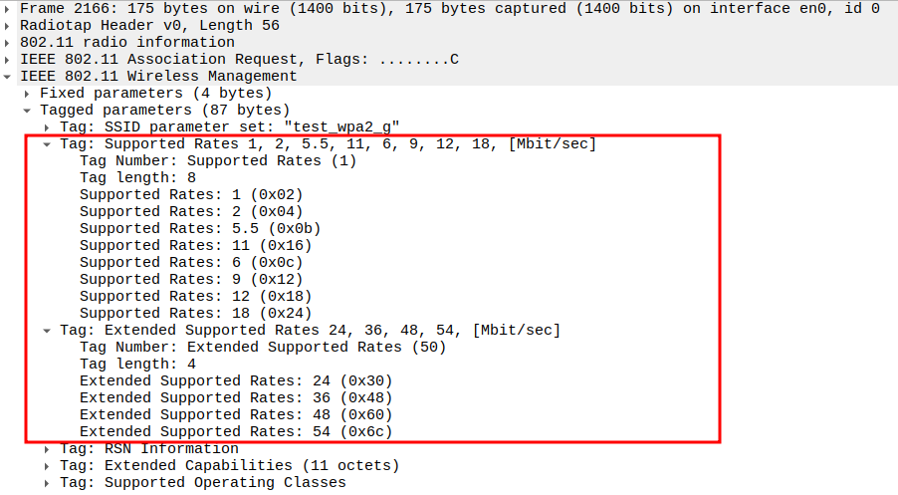Select Supported Rates: 18 (0x24) row

tap(195, 313)
